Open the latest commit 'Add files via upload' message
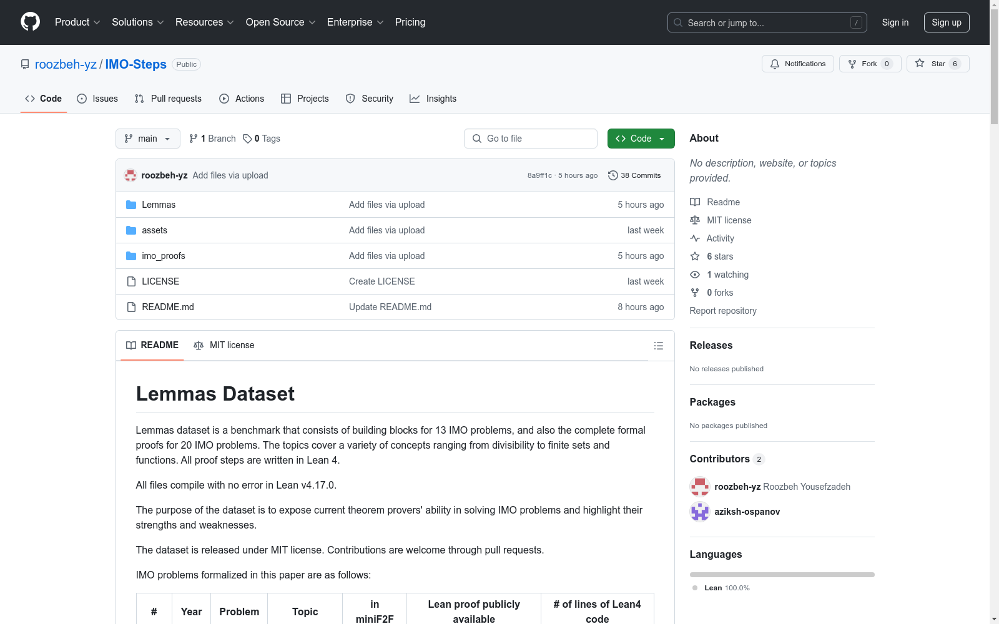 (230, 175)
